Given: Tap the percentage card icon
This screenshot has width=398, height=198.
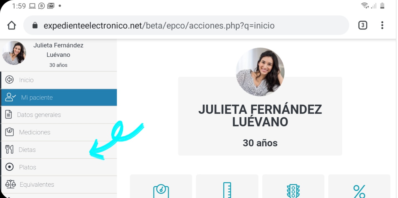Looking at the screenshot, I should [359, 191].
